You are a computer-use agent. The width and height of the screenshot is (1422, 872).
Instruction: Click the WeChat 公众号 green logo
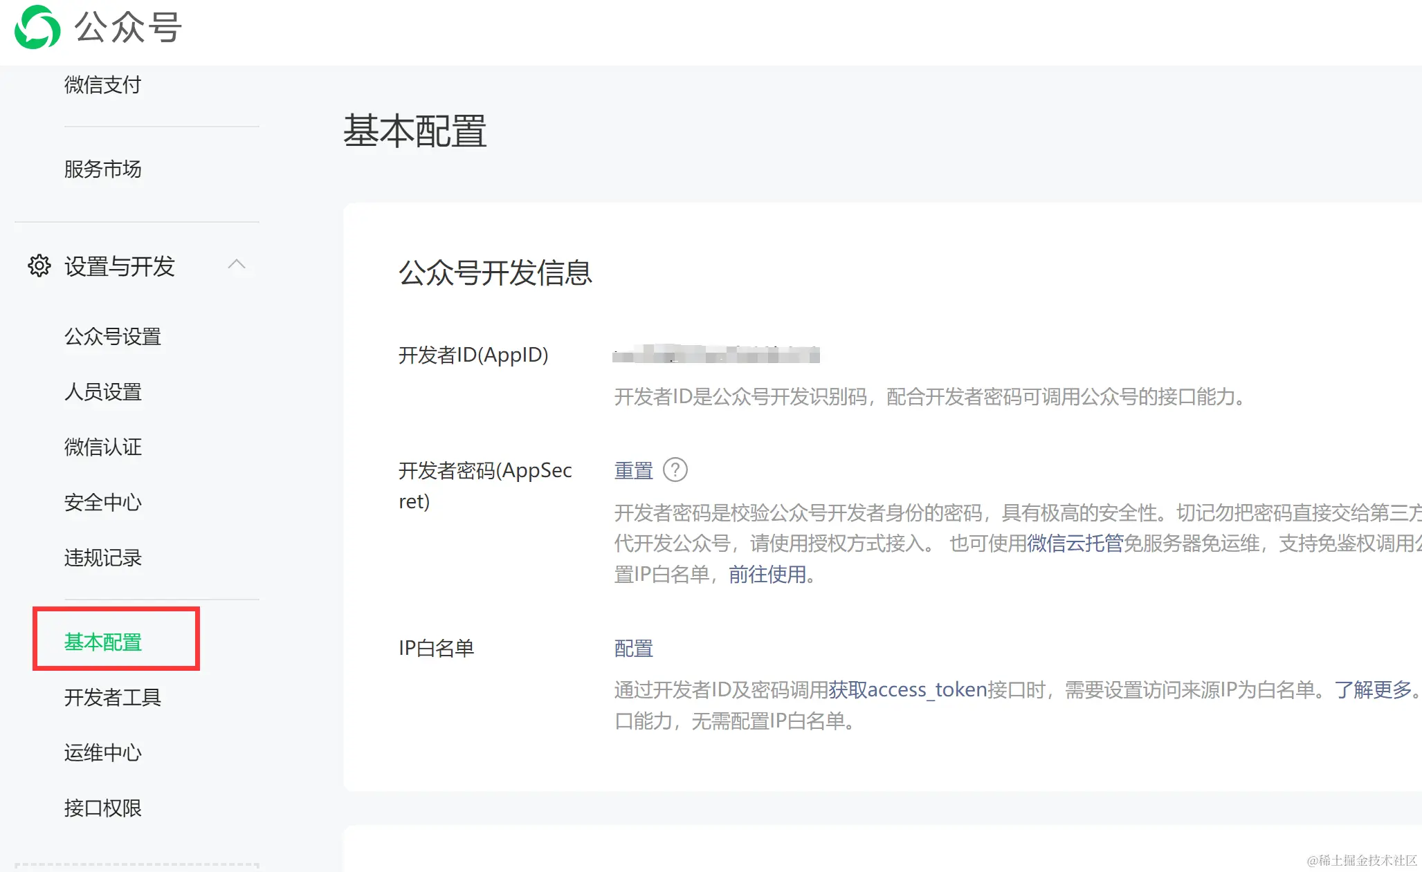(37, 28)
